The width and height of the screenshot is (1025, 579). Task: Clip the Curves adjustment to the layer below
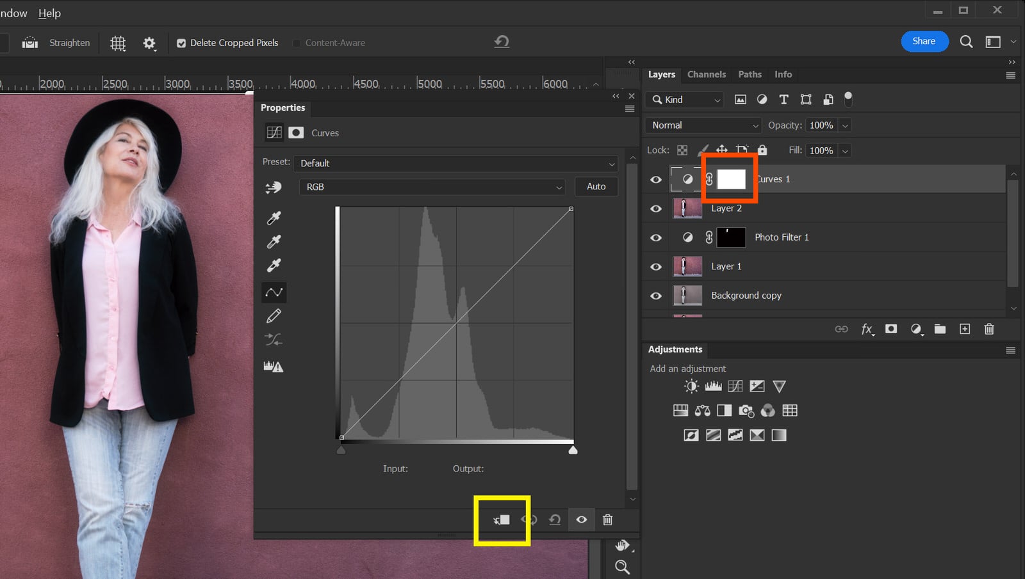[502, 520]
